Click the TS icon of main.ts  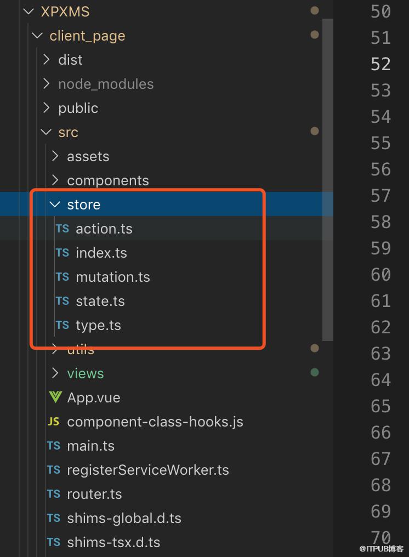(x=54, y=446)
